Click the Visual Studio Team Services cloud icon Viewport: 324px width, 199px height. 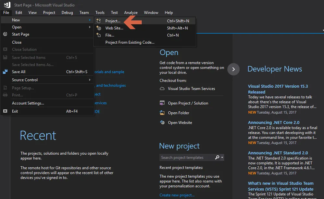pyautogui.click(x=162, y=89)
